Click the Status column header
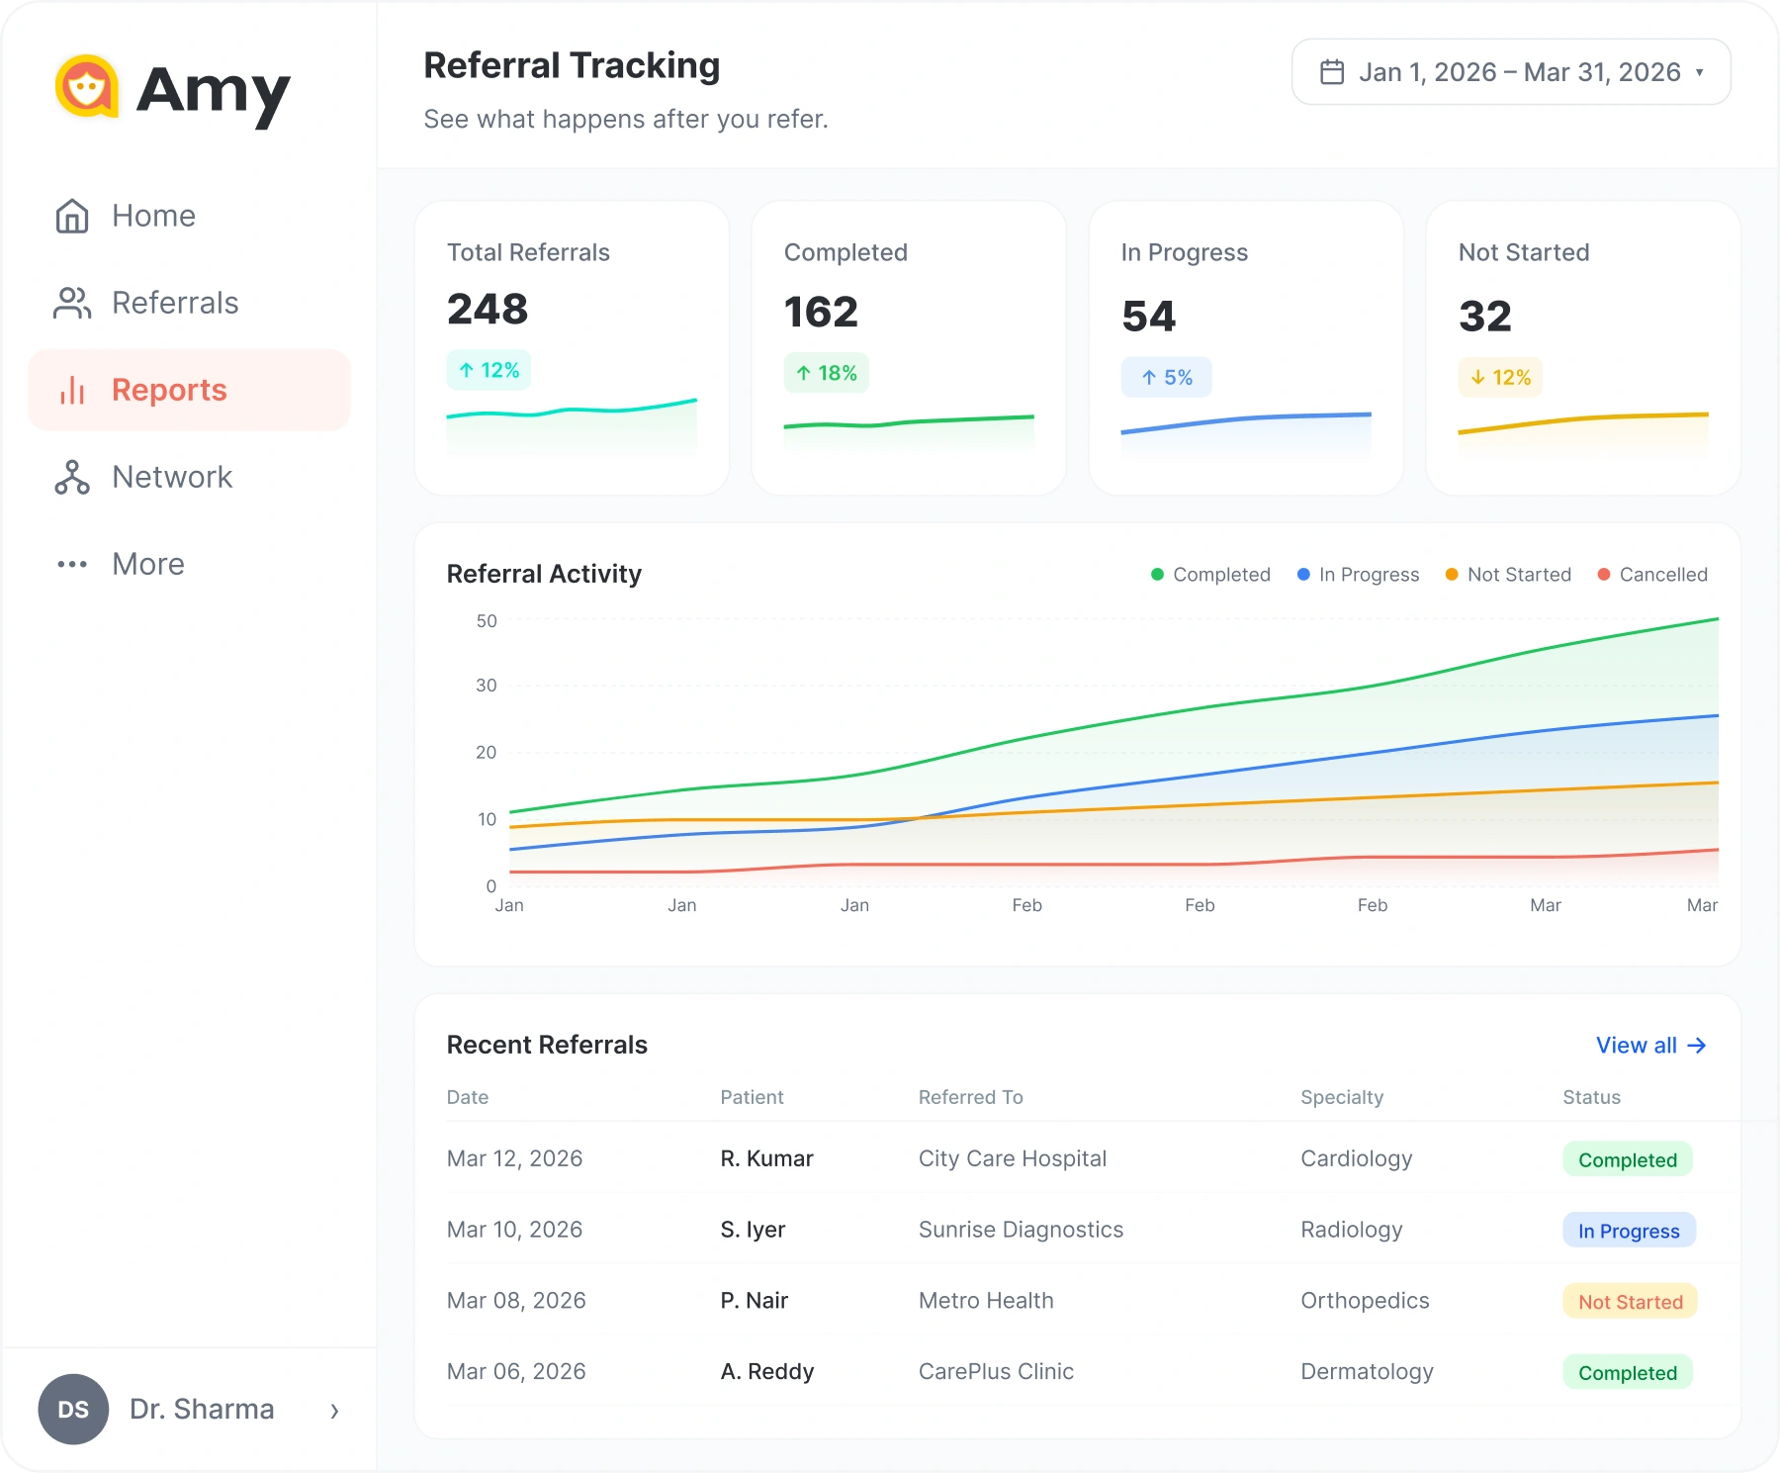 pyautogui.click(x=1592, y=1097)
